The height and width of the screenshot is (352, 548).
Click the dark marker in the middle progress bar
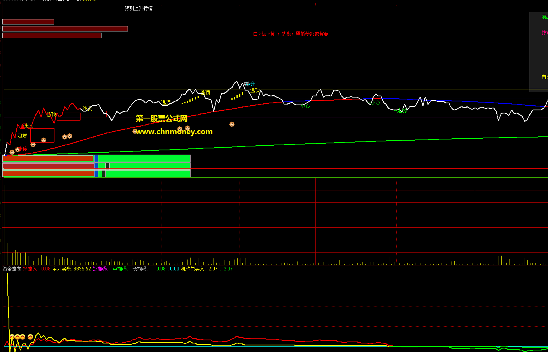click(x=107, y=166)
